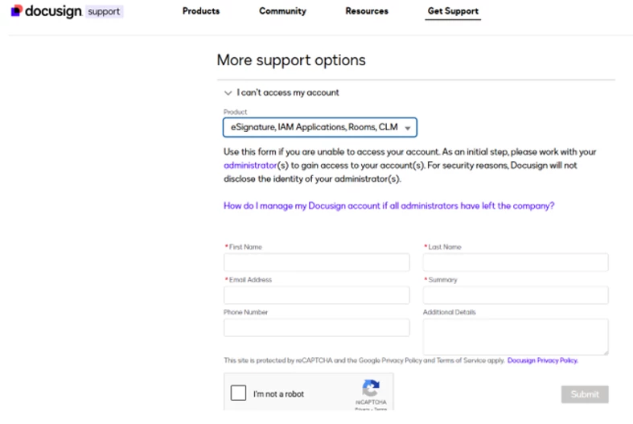Open the administrator link

[250, 165]
